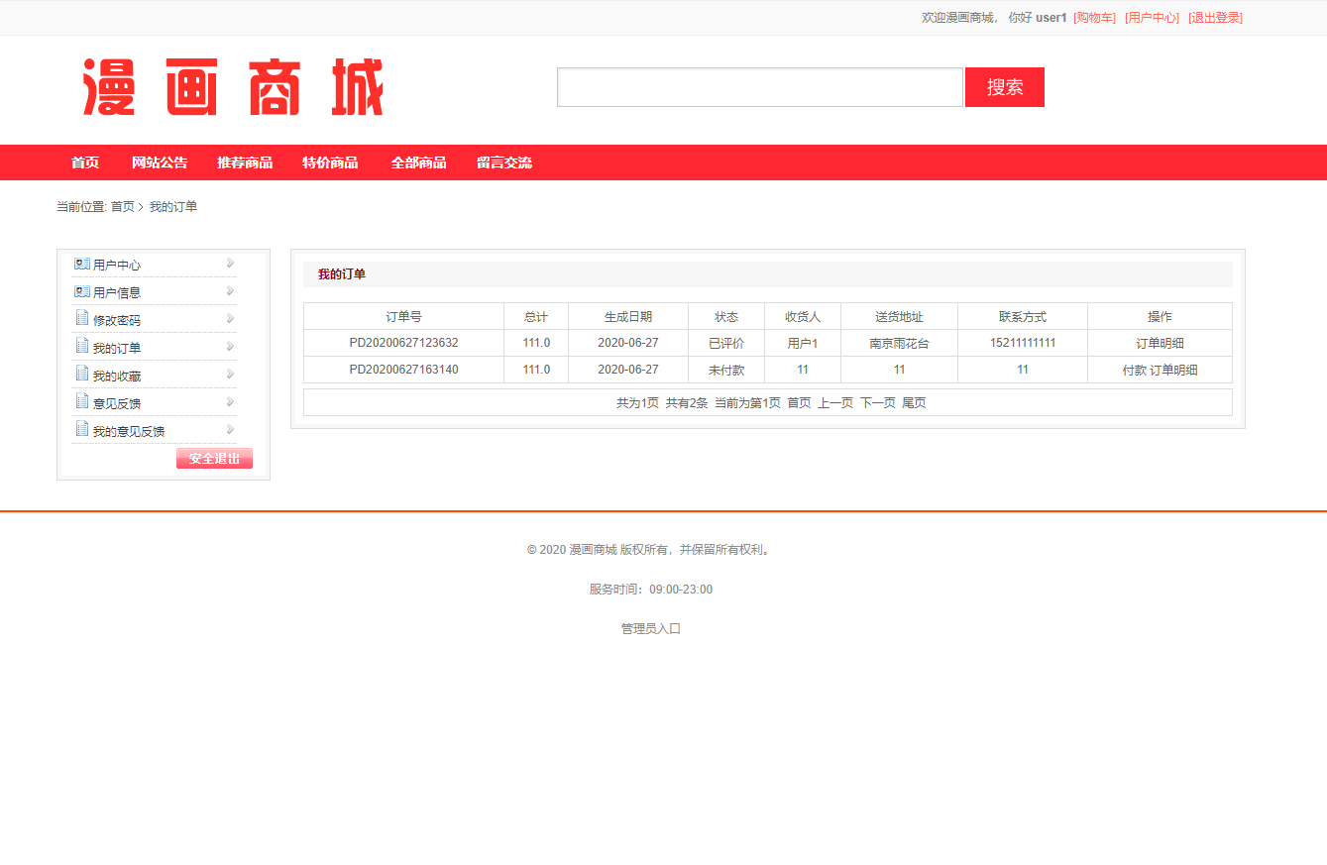
Task: Click order number PD20200627123632
Action: pyautogui.click(x=404, y=343)
